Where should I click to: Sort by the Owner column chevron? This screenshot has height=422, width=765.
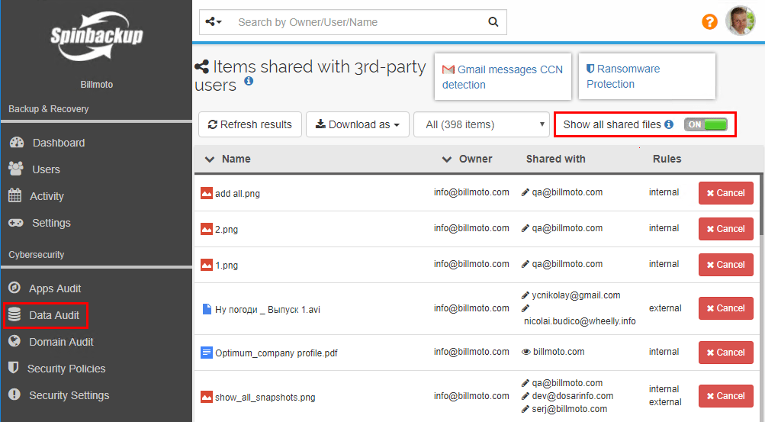446,159
